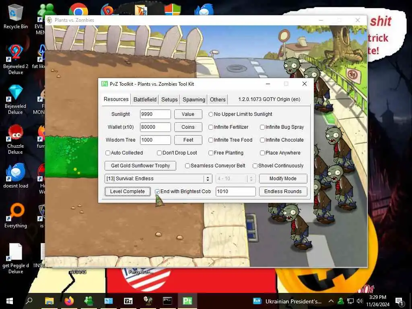Screen dimensions: 412x309
Task: Click the Value button for Sunlight
Action: [x=188, y=114]
